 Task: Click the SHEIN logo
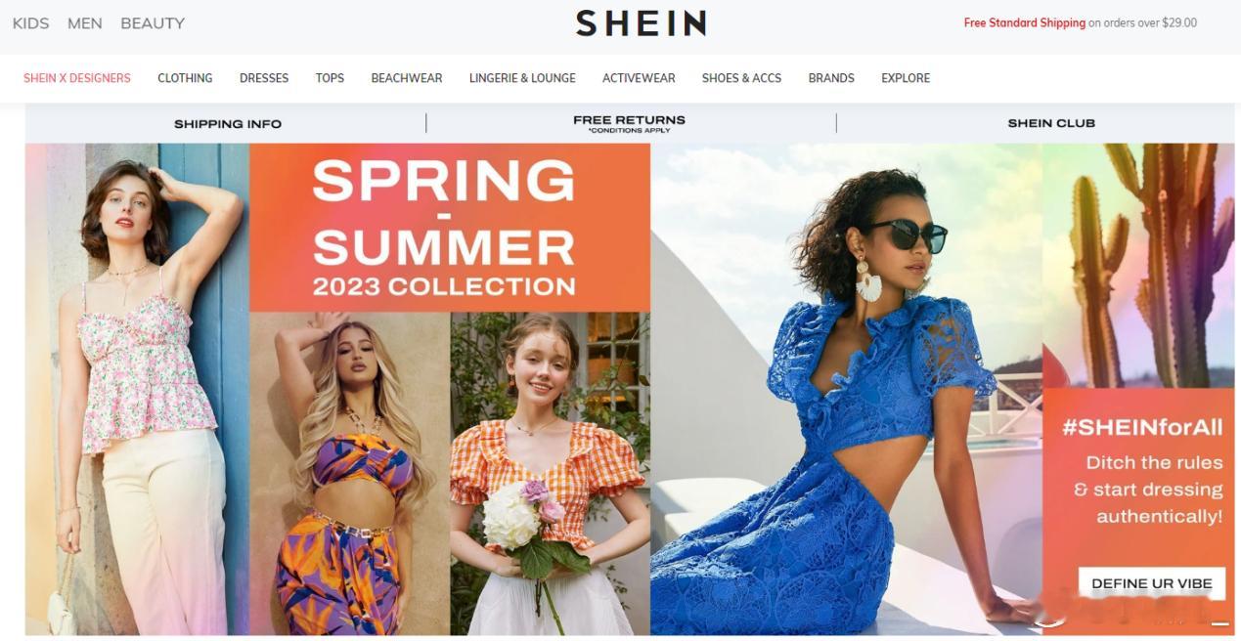[641, 23]
